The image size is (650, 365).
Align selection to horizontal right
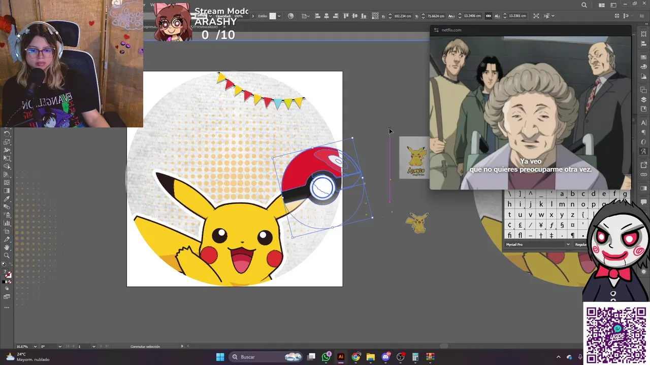[x=335, y=16]
